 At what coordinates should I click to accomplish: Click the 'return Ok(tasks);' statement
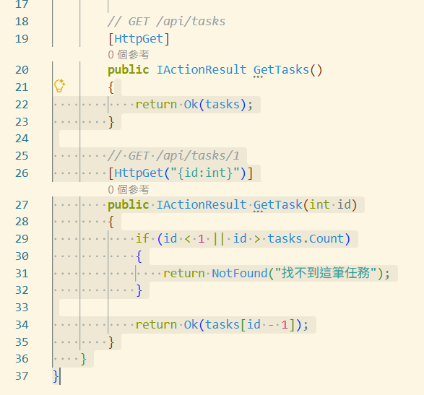coord(194,105)
